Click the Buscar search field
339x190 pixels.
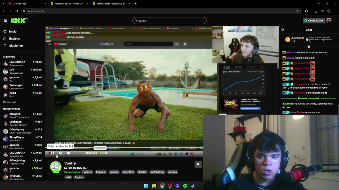(169, 21)
